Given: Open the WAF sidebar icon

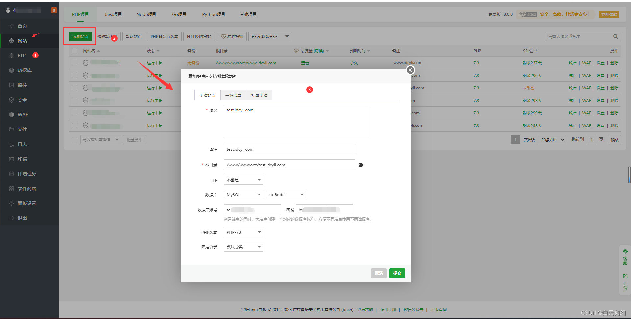Looking at the screenshot, I should point(12,115).
